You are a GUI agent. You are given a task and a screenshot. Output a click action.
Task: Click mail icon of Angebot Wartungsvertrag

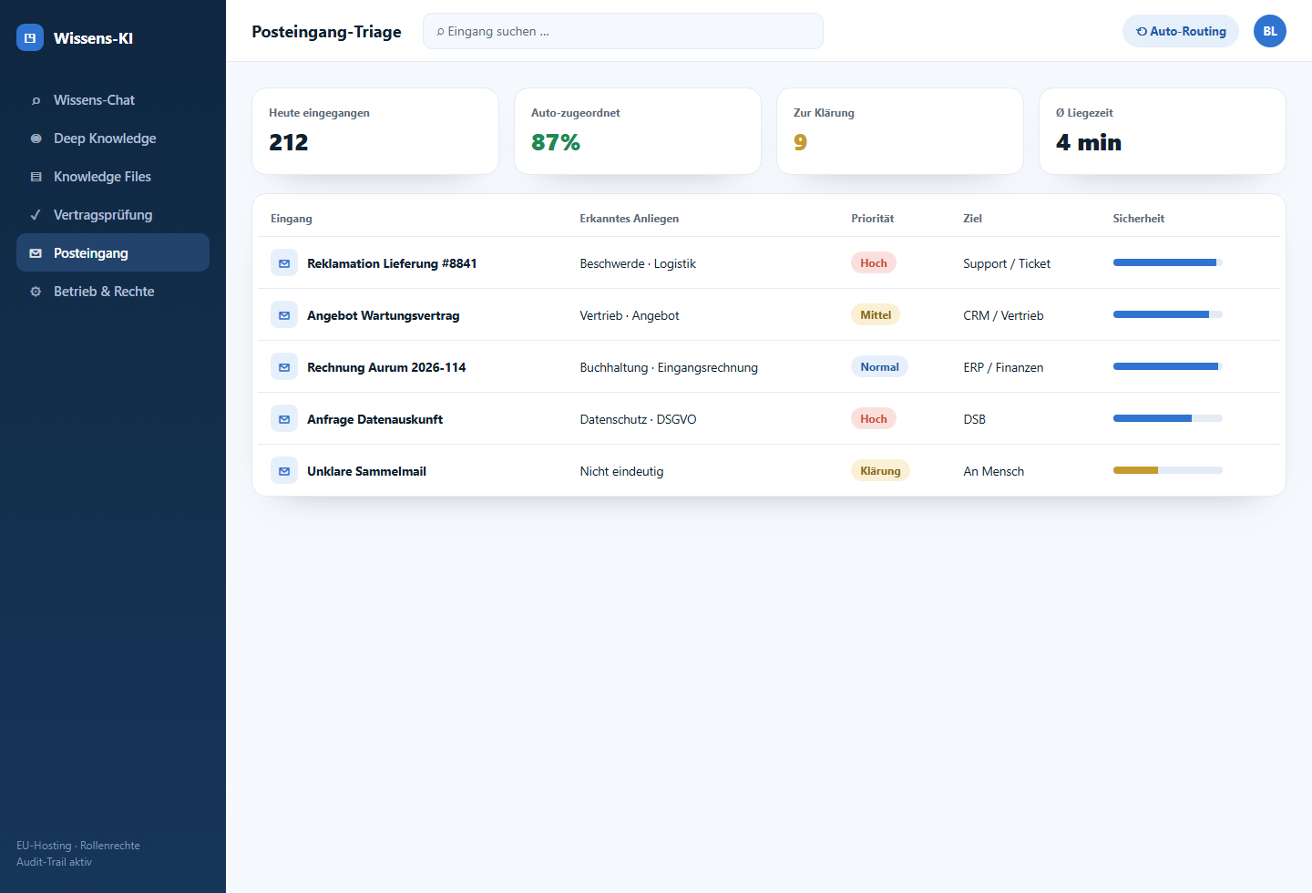[284, 315]
